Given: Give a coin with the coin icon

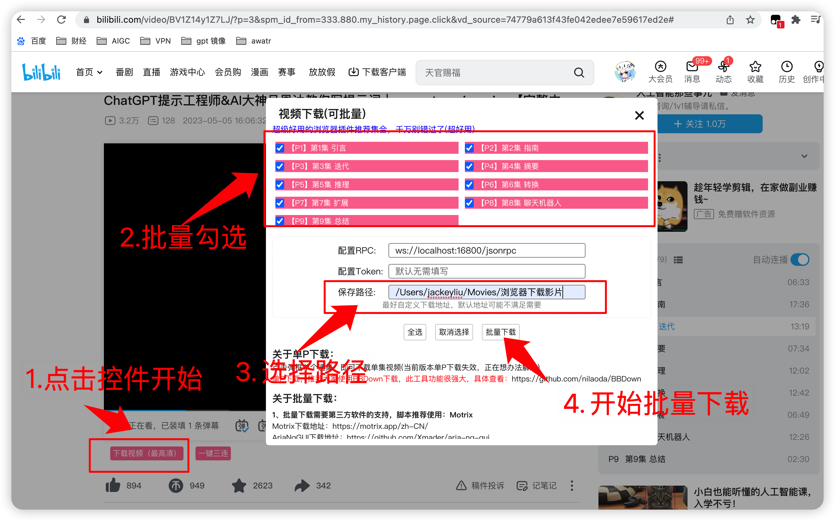Looking at the screenshot, I should [176, 486].
